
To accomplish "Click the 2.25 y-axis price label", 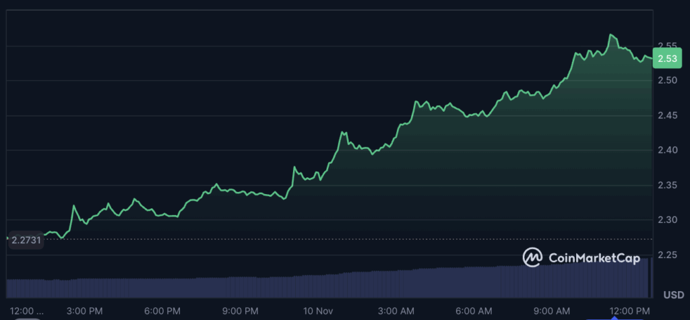I will (668, 255).
